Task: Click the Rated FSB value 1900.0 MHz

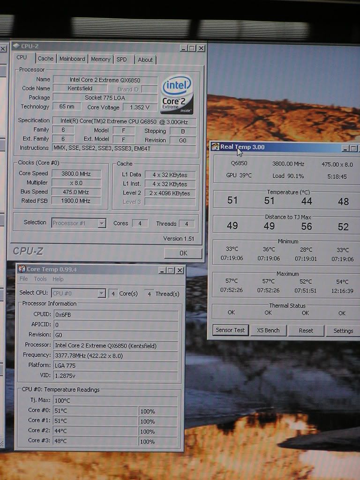Action: pos(76,201)
